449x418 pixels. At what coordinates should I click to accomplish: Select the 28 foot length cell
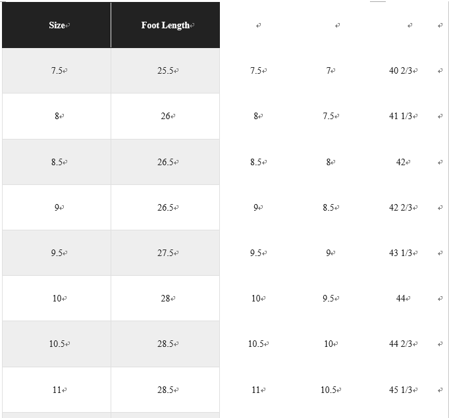(165, 298)
